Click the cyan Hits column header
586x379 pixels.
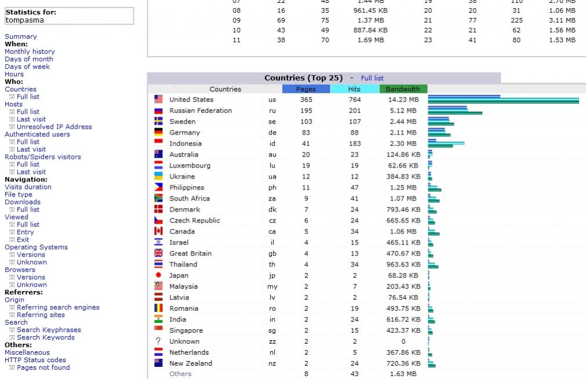click(x=354, y=89)
